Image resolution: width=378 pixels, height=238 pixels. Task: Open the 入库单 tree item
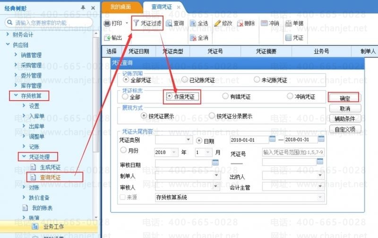[37, 116]
